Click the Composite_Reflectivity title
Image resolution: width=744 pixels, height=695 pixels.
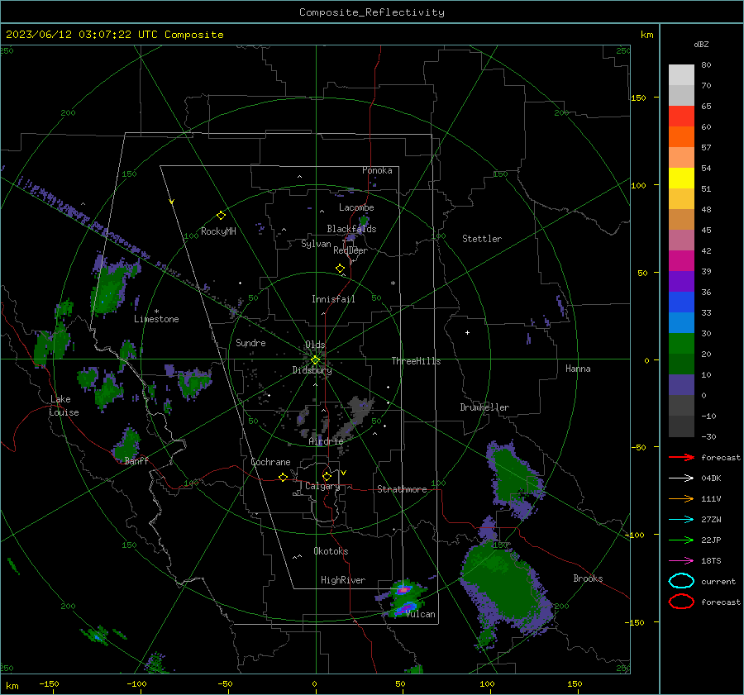coord(372,12)
